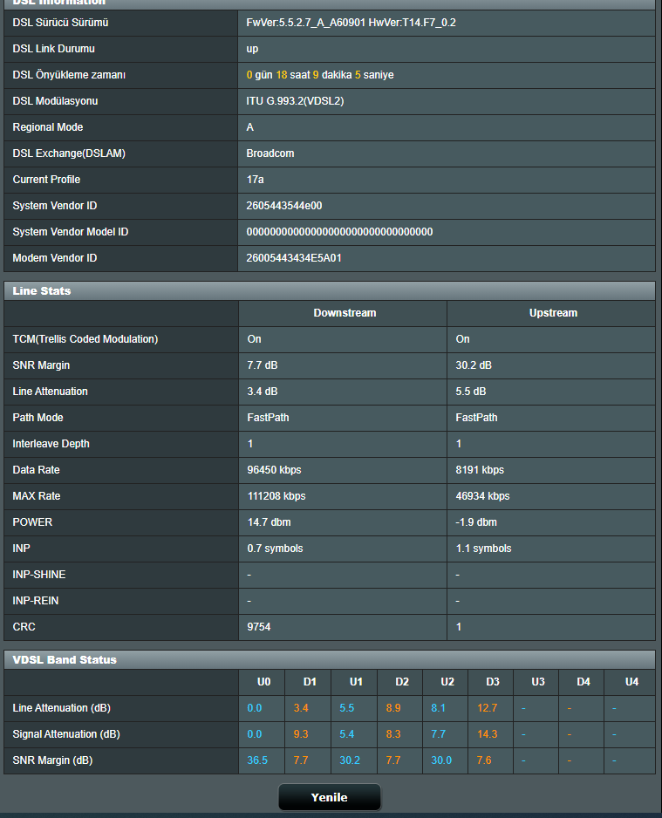Viewport: 662px width, 818px height.
Task: Click the D3 Signal Attenuation value 14.3
Action: [487, 734]
